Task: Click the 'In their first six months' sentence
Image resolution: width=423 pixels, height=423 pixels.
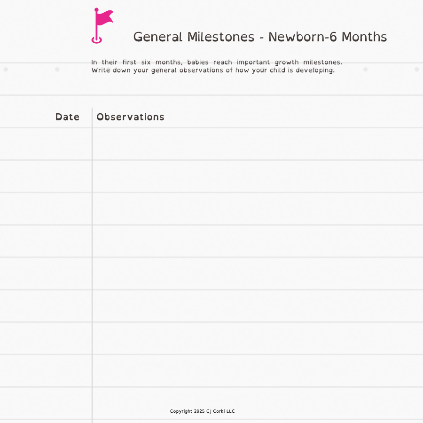Action: [217, 62]
